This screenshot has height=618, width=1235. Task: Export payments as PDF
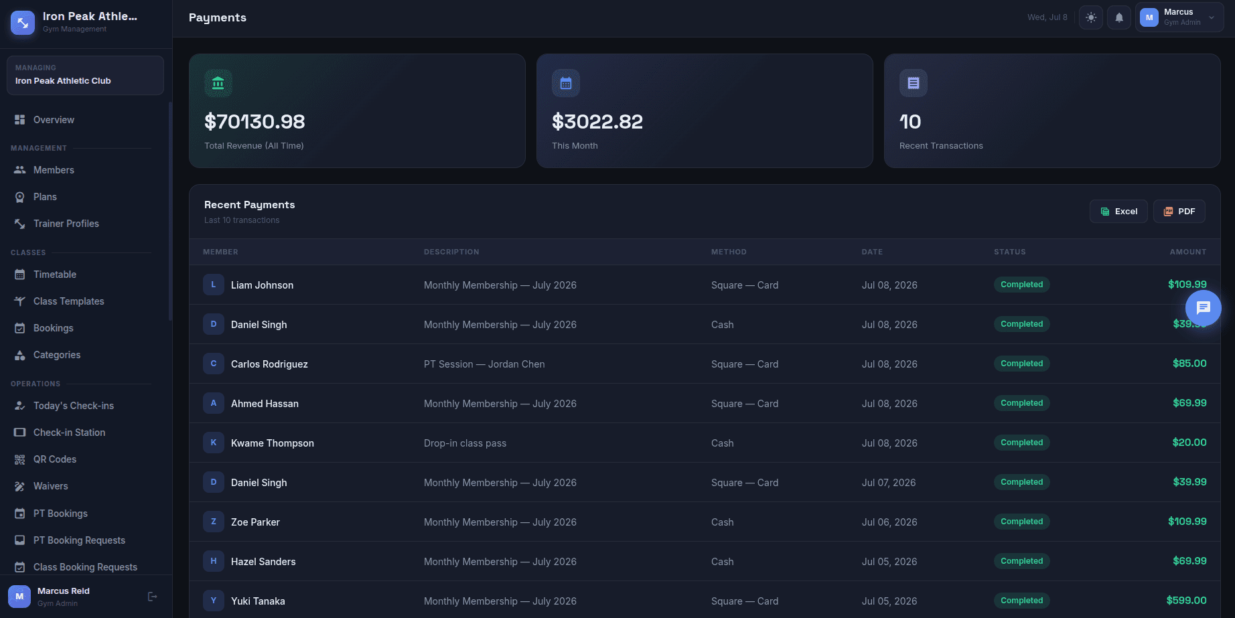point(1179,211)
